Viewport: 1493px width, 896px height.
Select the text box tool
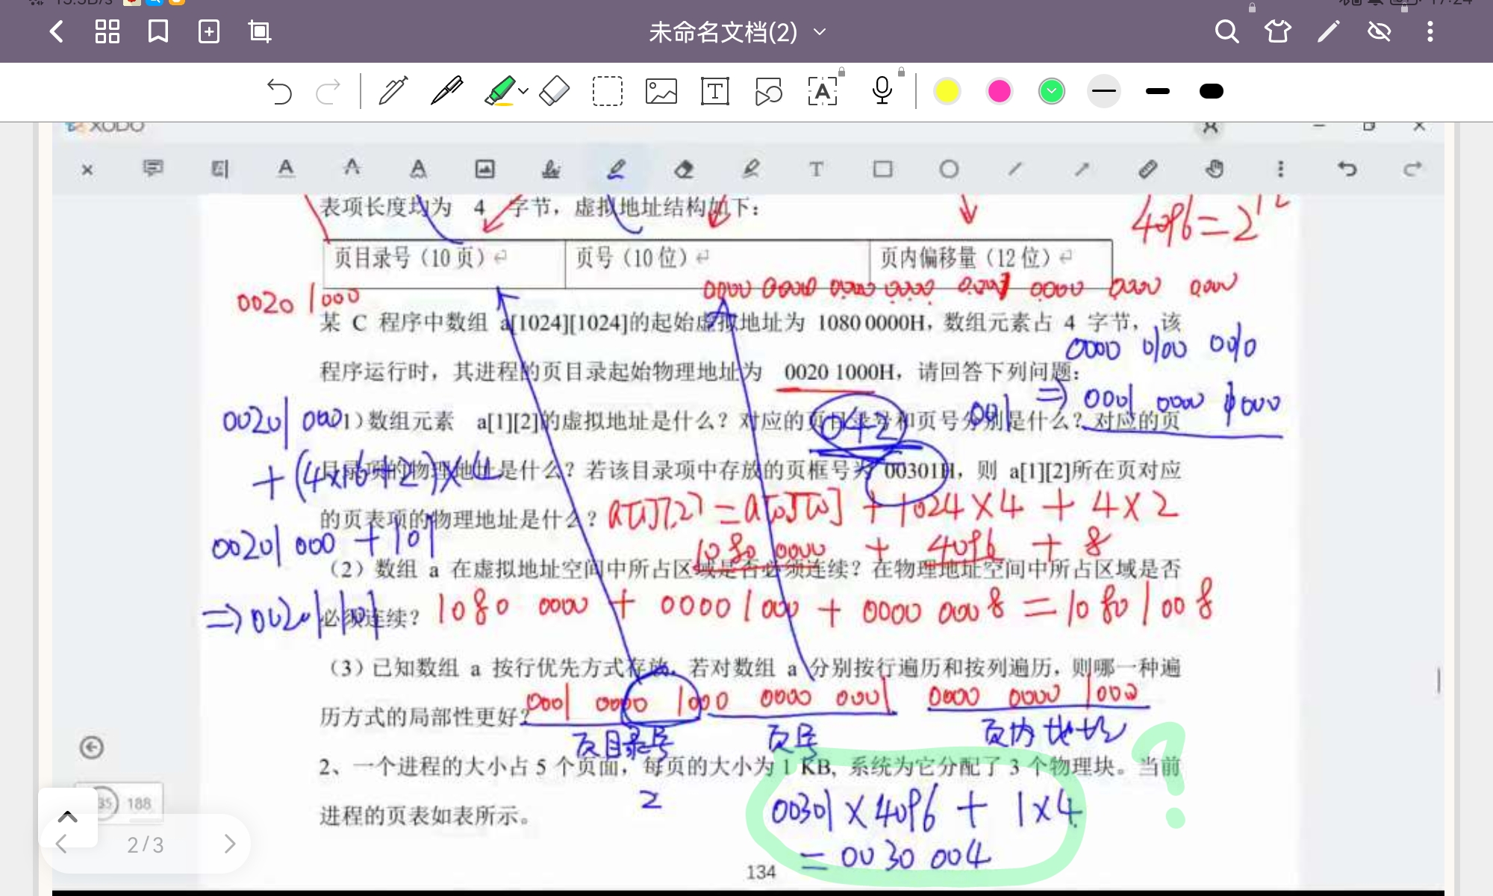pos(714,91)
